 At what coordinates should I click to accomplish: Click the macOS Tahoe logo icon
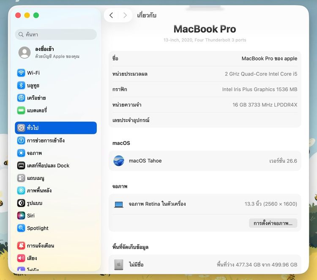tap(119, 161)
